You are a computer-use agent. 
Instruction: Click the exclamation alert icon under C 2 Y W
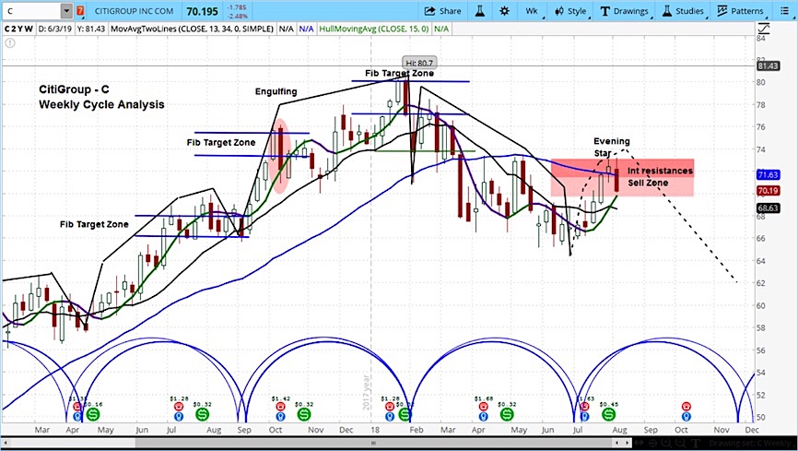click(x=9, y=43)
